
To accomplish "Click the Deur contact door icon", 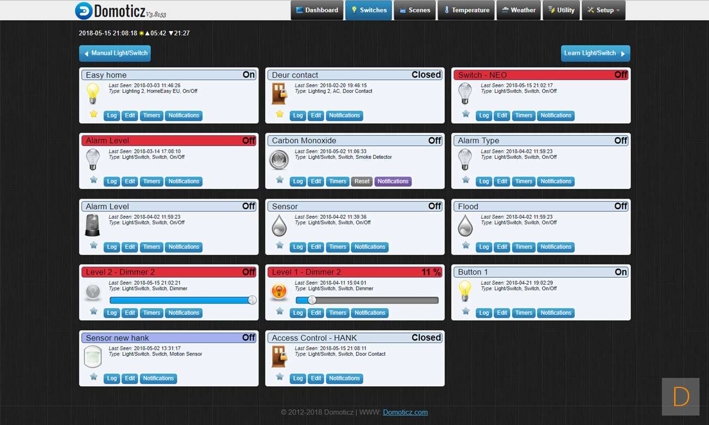I will (x=279, y=94).
